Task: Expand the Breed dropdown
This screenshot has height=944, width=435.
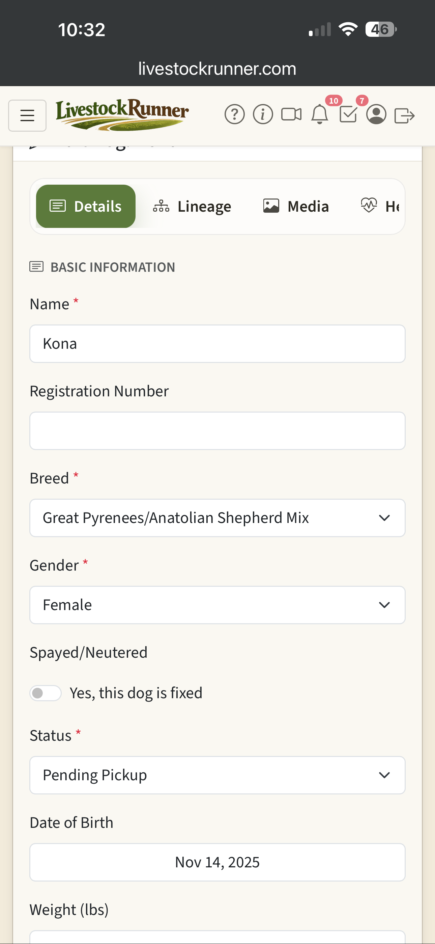Action: click(217, 518)
